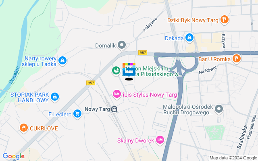Click the 957 road shield near Domalik
This screenshot has height=161, width=258.
coord(143,53)
